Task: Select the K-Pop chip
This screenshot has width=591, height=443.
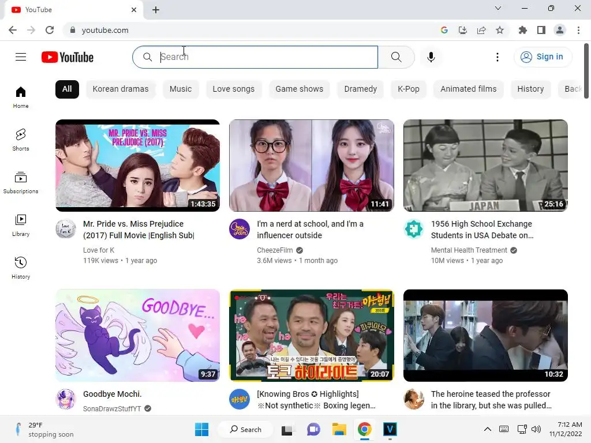Action: coord(409,89)
